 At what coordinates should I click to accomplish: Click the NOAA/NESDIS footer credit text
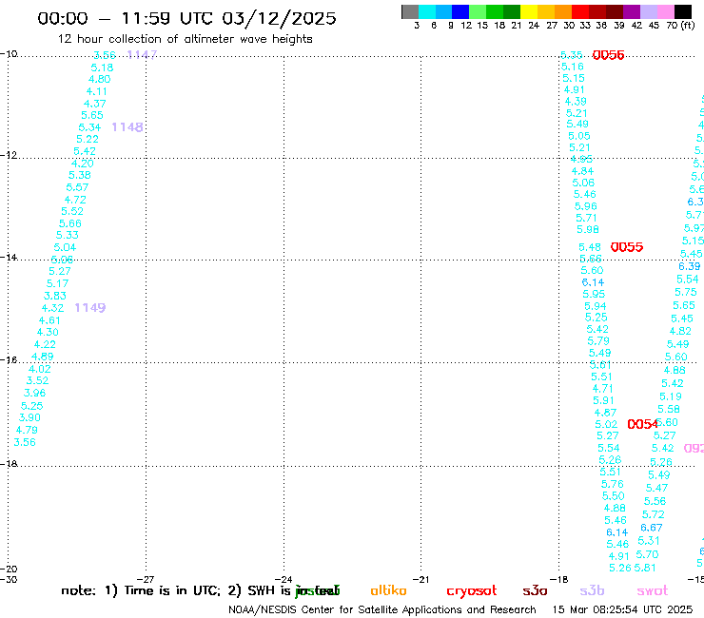382,609
